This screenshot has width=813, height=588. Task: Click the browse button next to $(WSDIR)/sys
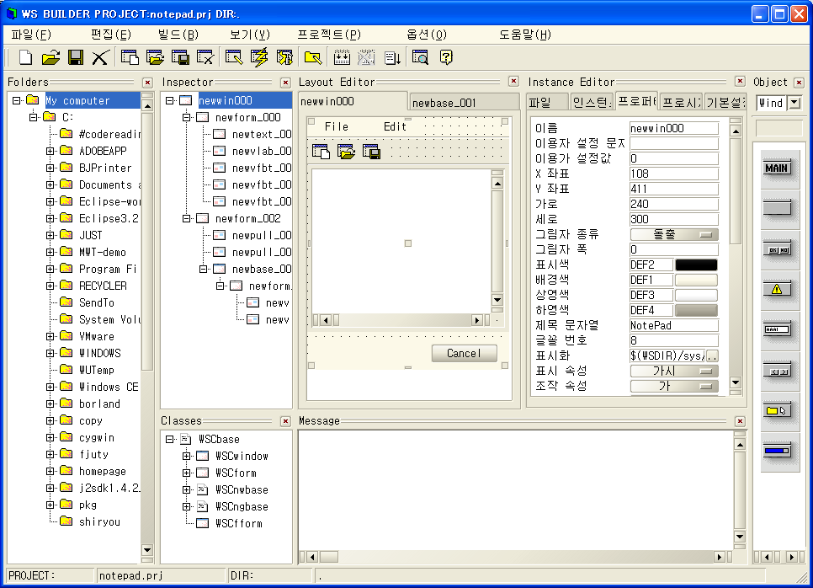coord(712,356)
